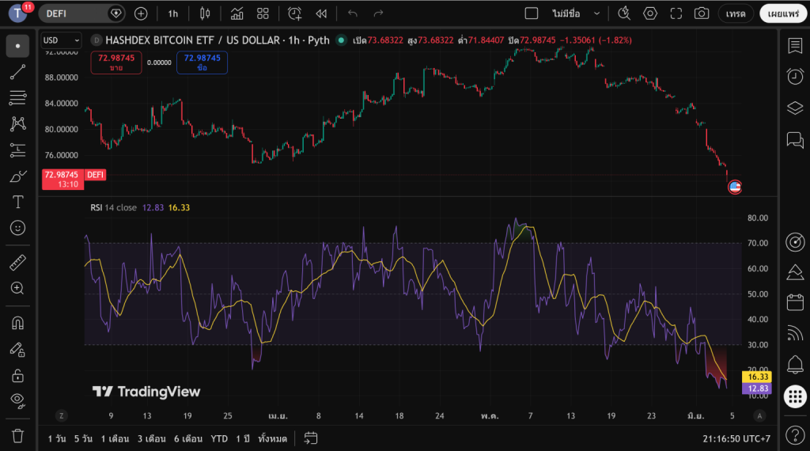Open the alerts panel clock icon

pyautogui.click(x=795, y=77)
